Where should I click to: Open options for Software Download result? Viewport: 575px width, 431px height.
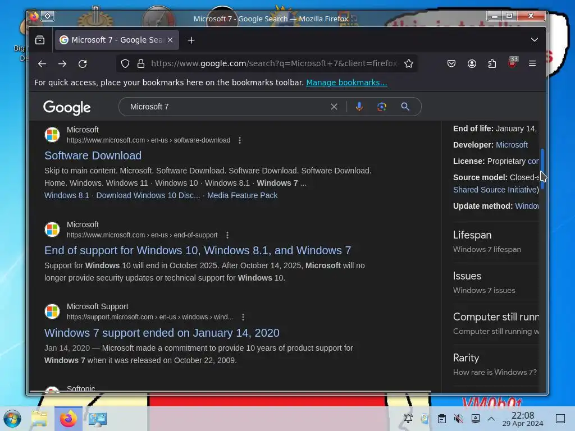point(240,140)
